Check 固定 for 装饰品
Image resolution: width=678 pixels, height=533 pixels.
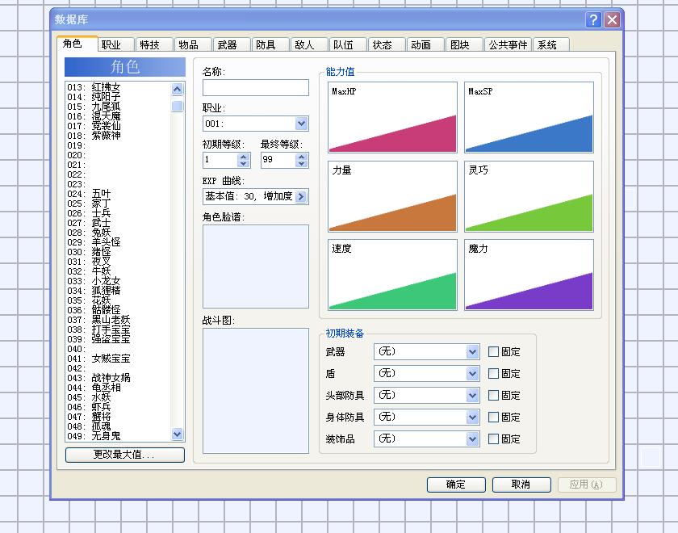pyautogui.click(x=493, y=439)
